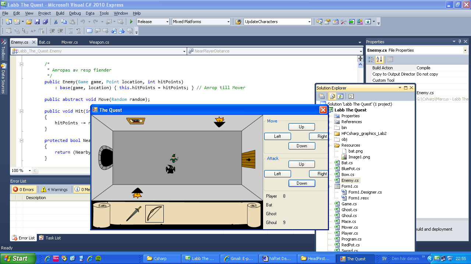
Task: Click the Properties icon in Solution Explorer toolbar
Action: [x=322, y=96]
